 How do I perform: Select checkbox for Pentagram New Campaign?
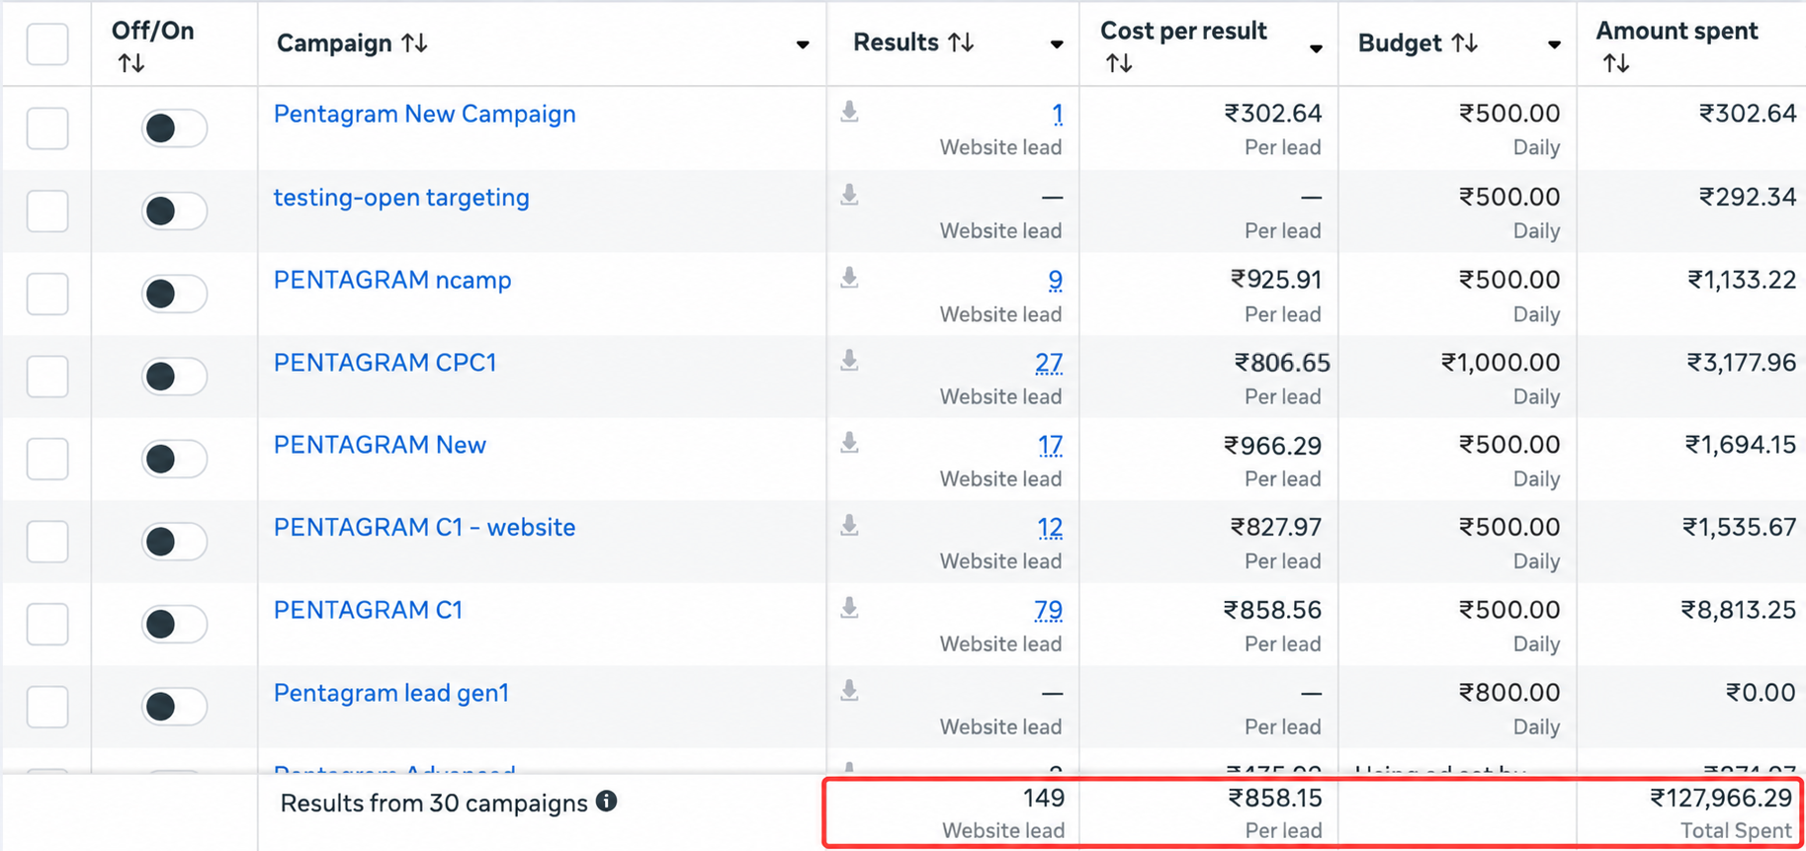click(47, 128)
